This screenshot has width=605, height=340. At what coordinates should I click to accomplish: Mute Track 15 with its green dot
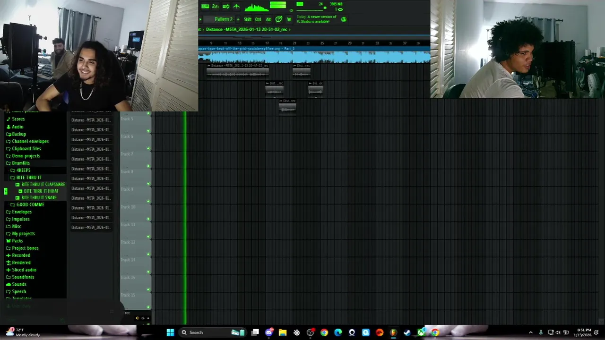coord(148,307)
